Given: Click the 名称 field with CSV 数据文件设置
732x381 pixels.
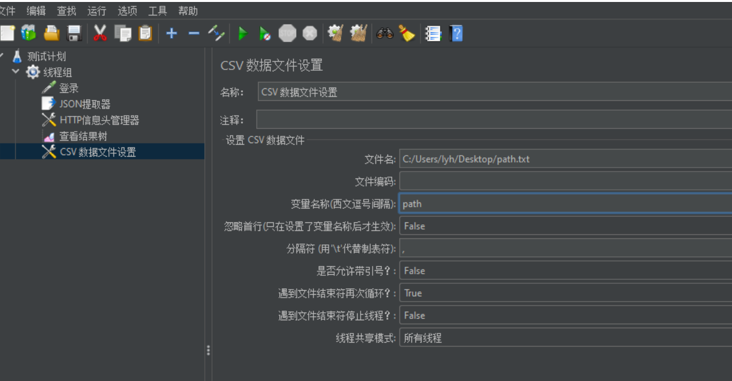Looking at the screenshot, I should (x=495, y=92).
